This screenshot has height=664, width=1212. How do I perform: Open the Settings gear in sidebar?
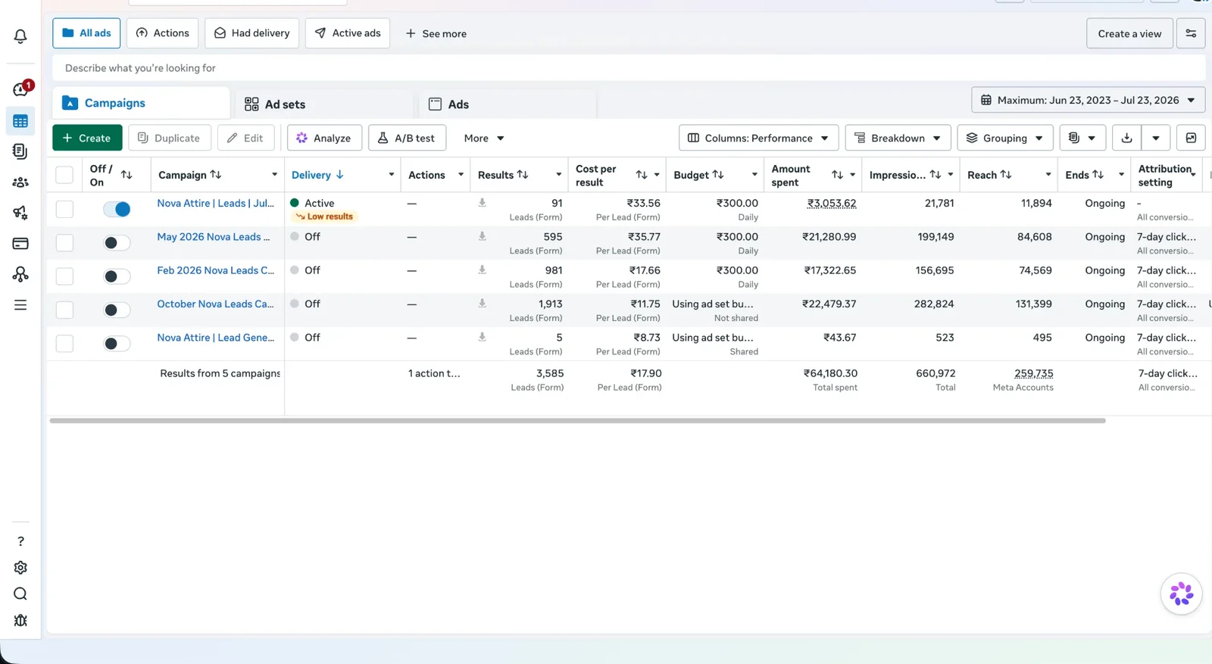point(20,568)
